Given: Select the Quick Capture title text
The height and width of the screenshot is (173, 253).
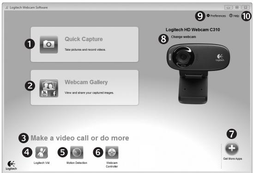Looking at the screenshot, I should (84, 39).
